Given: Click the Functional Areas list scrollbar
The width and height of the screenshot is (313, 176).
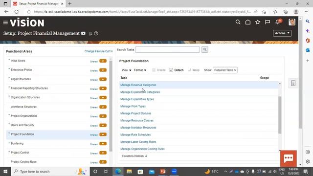Looking at the screenshot, I should [111, 106].
